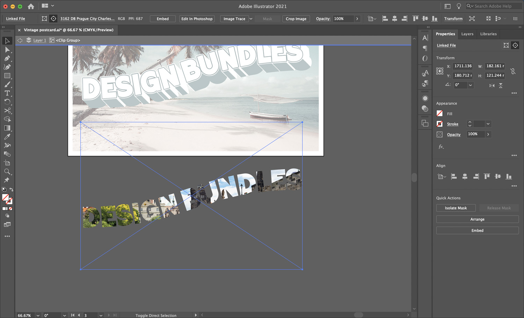Viewport: 524px width, 318px height.
Task: Open the Appearance panel circle icon
Action: pyautogui.click(x=425, y=98)
